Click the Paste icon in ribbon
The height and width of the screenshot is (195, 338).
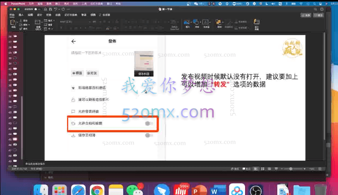(13, 23)
